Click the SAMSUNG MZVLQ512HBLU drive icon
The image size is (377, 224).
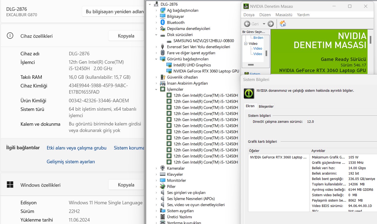[169, 41]
